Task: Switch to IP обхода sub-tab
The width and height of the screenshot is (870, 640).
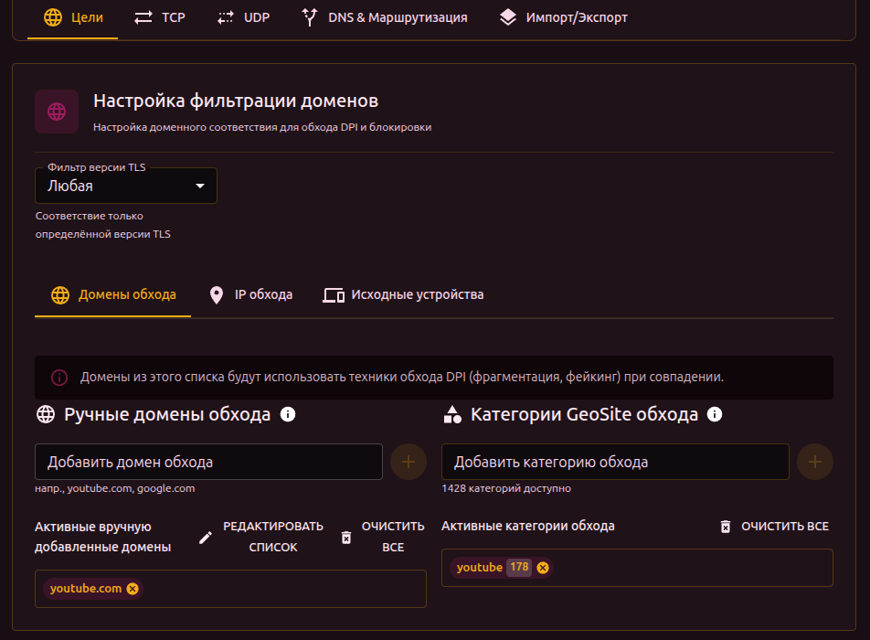Action: [251, 295]
